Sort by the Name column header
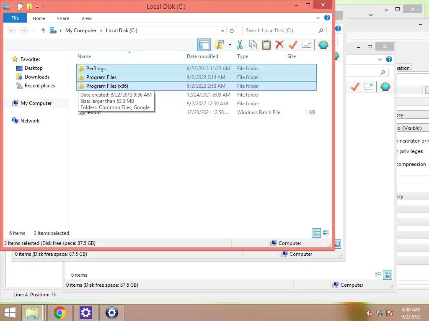This screenshot has height=321, width=429. coord(130,56)
